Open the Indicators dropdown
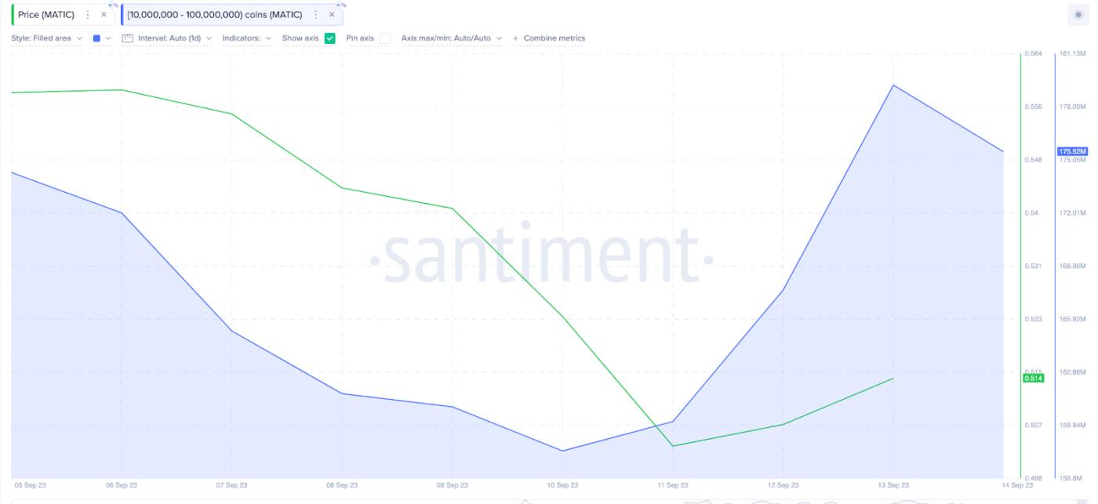 click(x=246, y=38)
